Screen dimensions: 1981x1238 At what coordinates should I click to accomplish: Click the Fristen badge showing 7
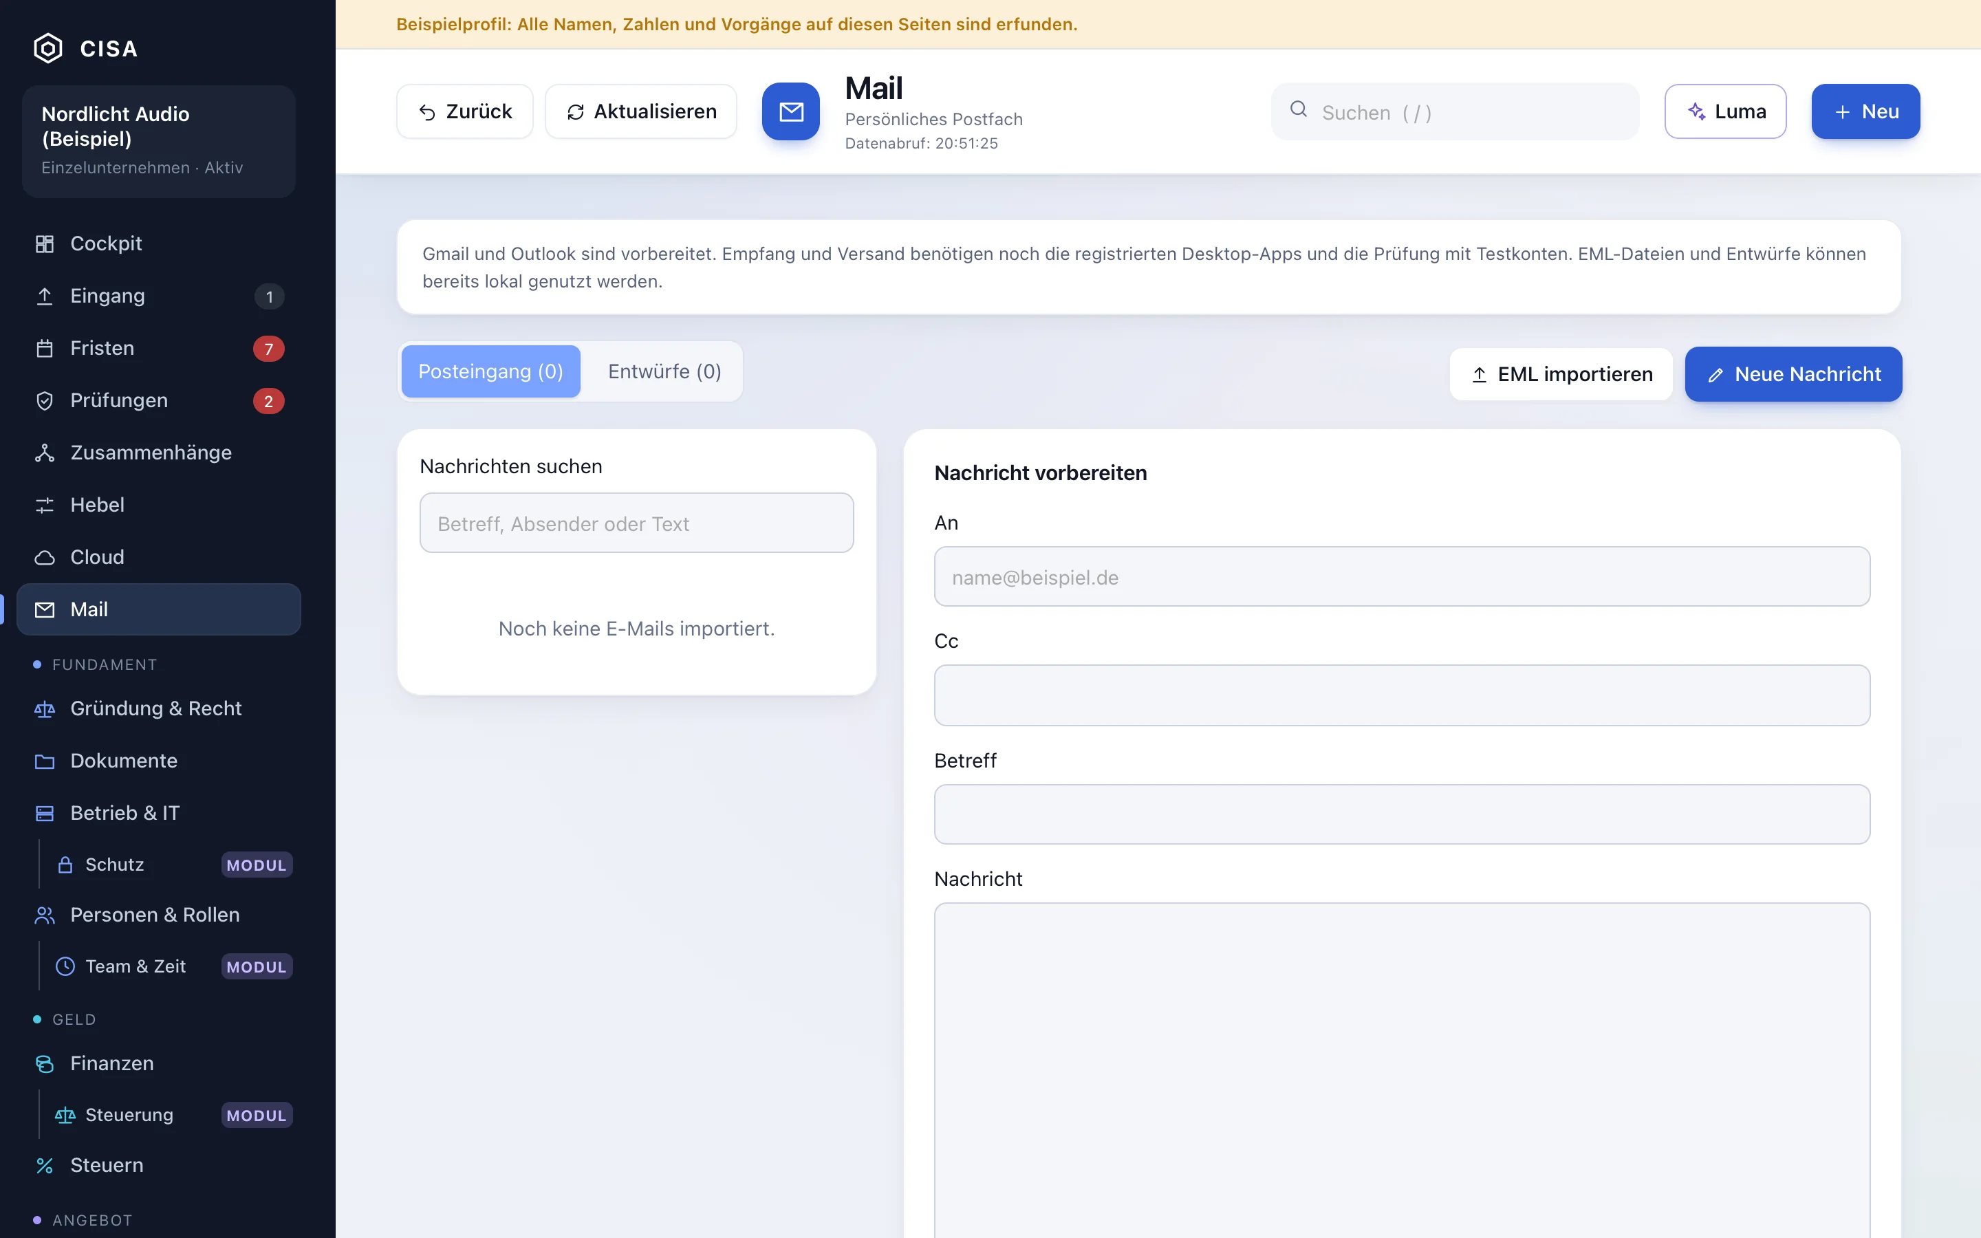[x=268, y=349]
